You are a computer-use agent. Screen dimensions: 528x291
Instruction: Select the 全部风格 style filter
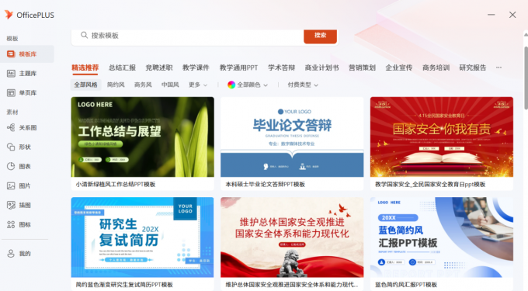(85, 85)
